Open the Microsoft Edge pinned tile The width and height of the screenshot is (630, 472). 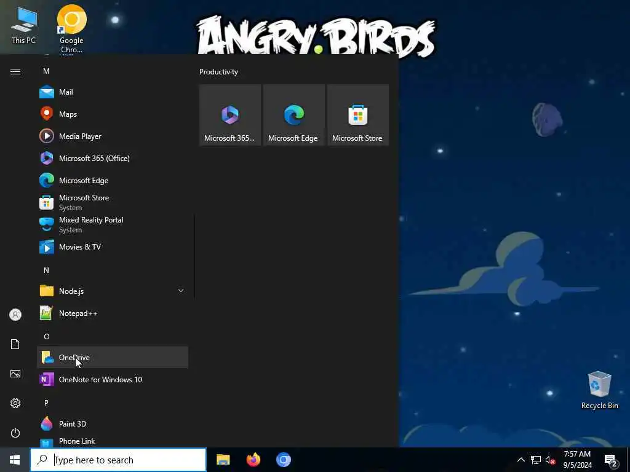click(x=293, y=115)
